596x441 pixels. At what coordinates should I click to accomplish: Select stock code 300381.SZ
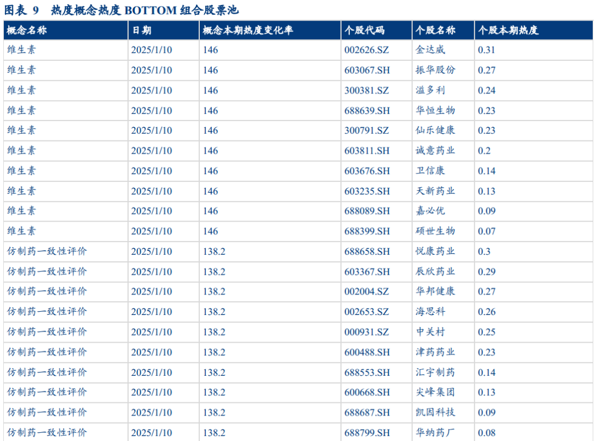pos(367,90)
